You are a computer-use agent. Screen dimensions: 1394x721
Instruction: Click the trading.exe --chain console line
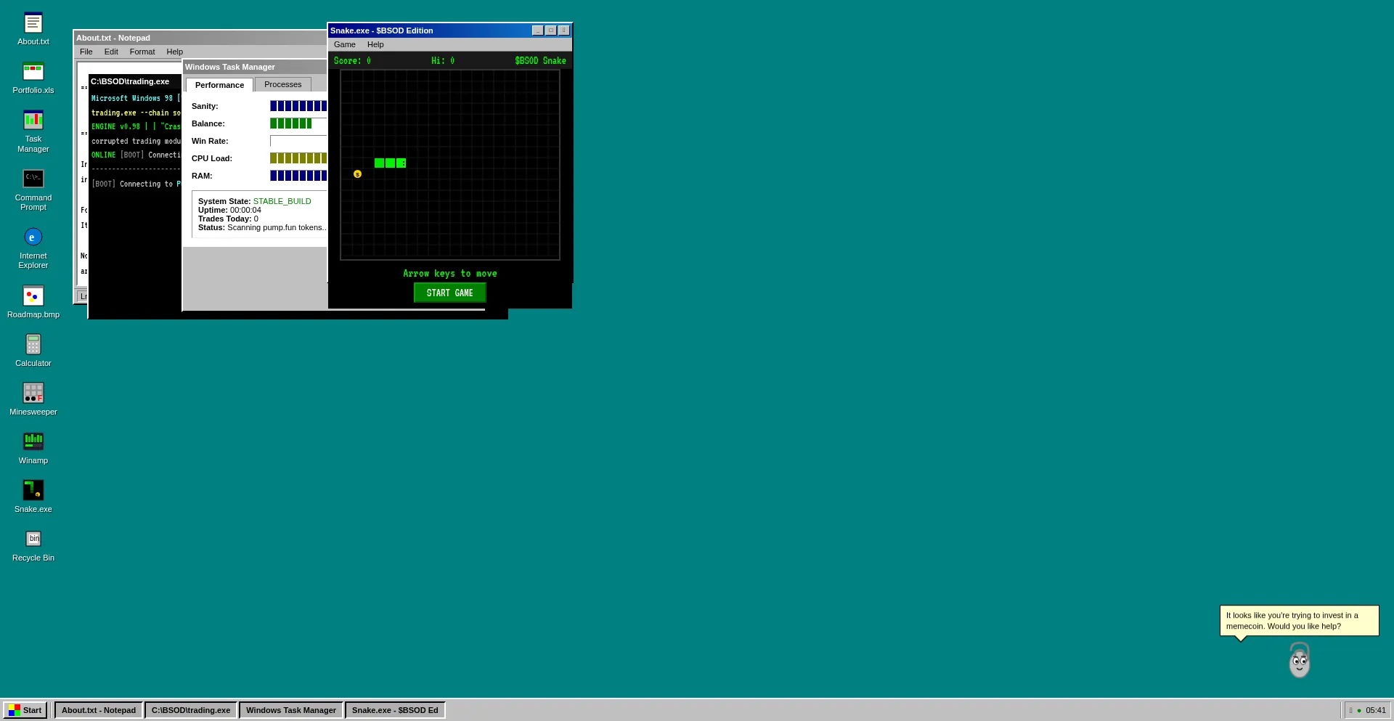point(136,113)
